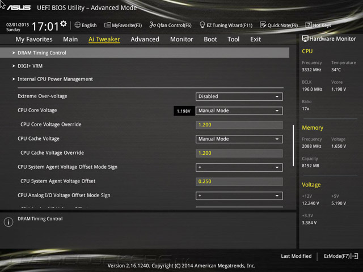Click the globe language icon
The height and width of the screenshot is (272, 363).
[78, 25]
